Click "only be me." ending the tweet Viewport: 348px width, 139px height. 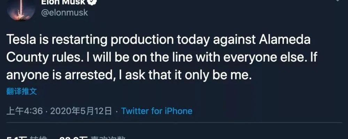tap(218, 76)
